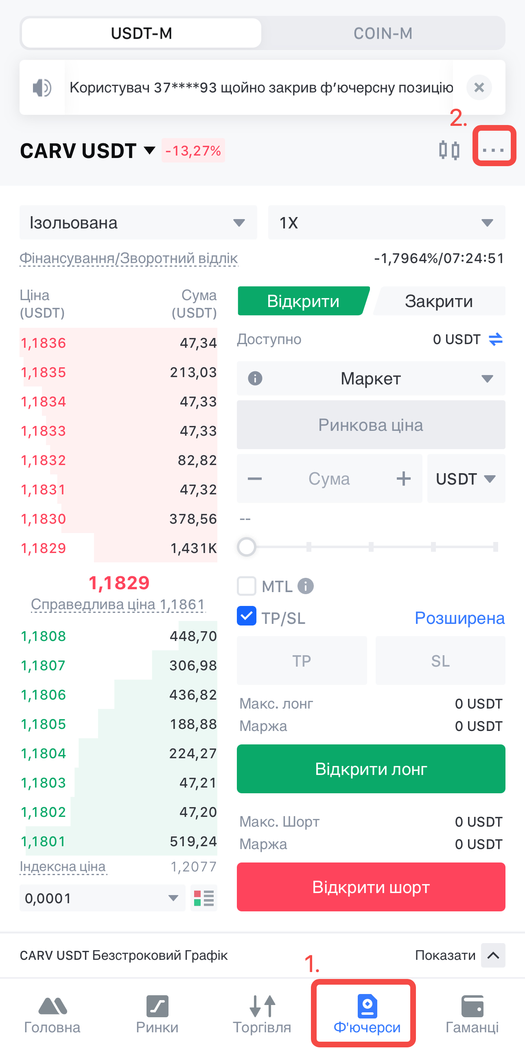The image size is (525, 1049).
Task: Go to Гаманці wallet tab
Action: [x=472, y=1014]
